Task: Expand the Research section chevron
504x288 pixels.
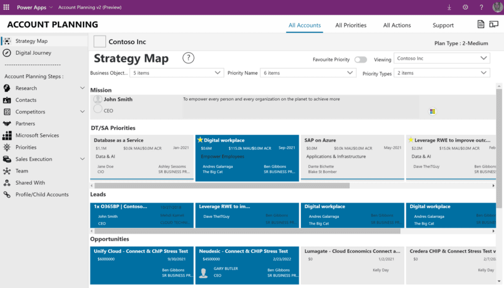Action: tap(82, 88)
